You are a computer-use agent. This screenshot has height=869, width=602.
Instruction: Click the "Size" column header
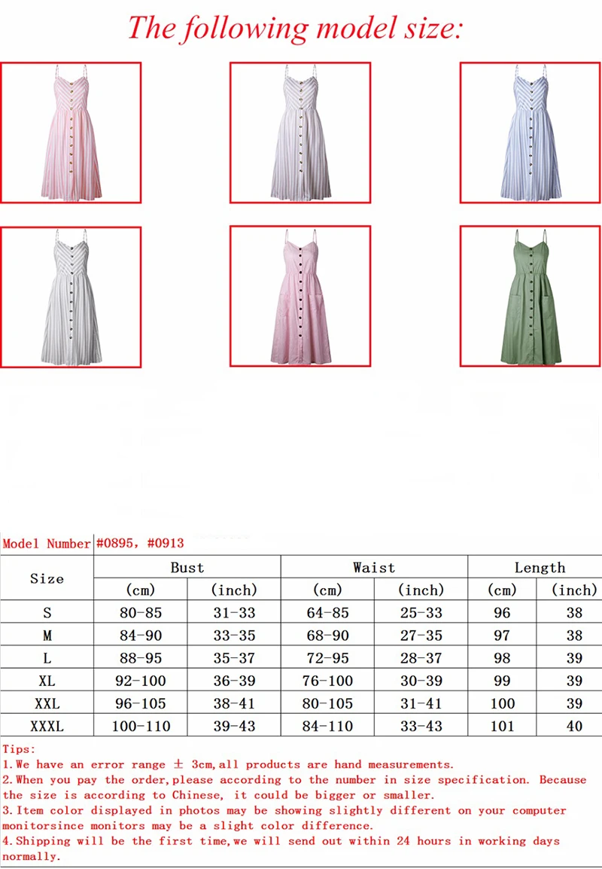click(x=47, y=578)
